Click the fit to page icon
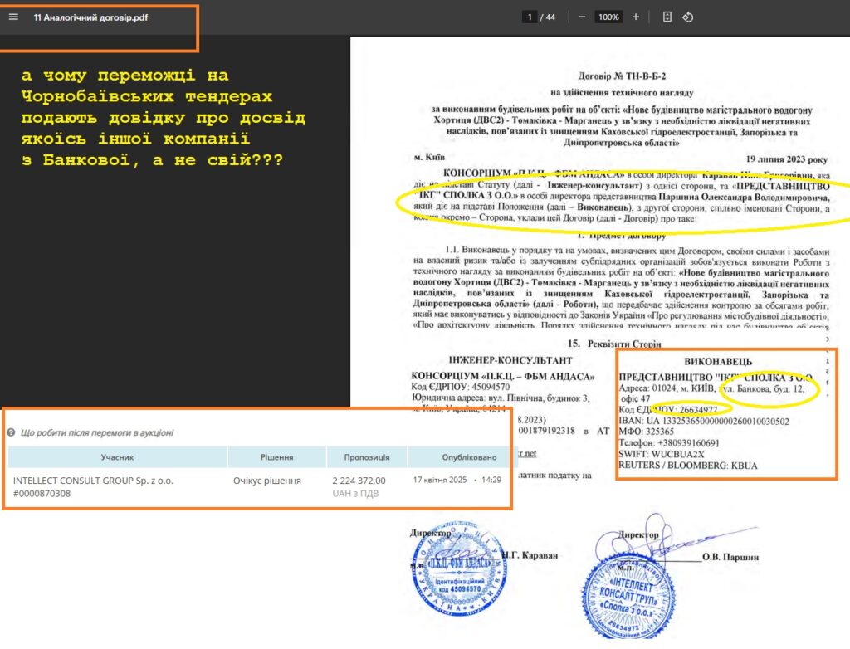The image size is (850, 649). tap(667, 17)
